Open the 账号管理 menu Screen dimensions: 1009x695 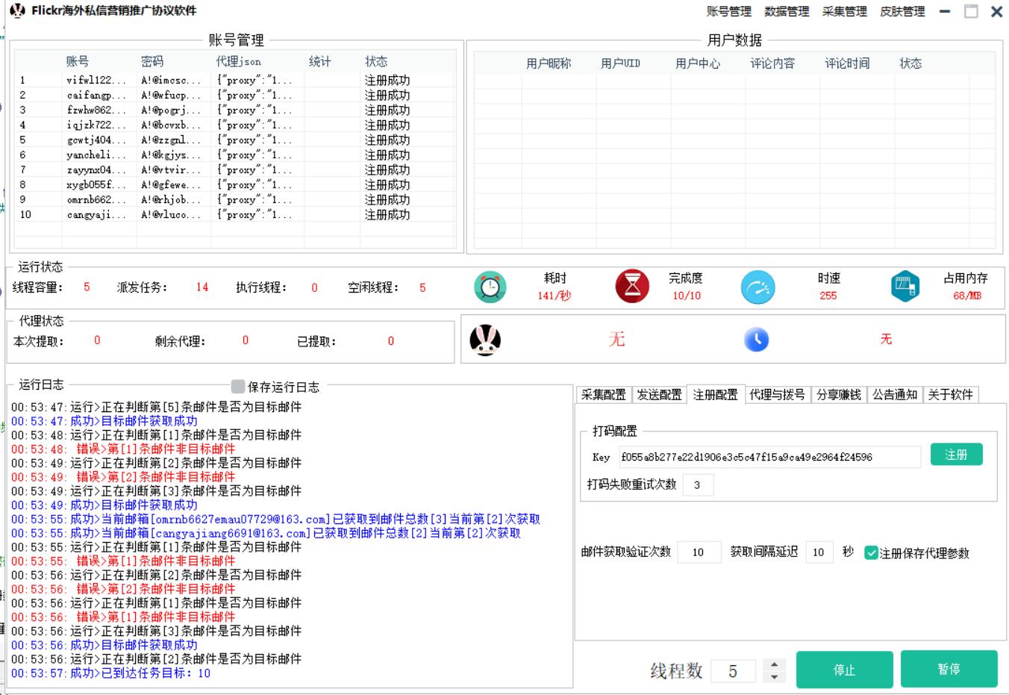point(728,12)
